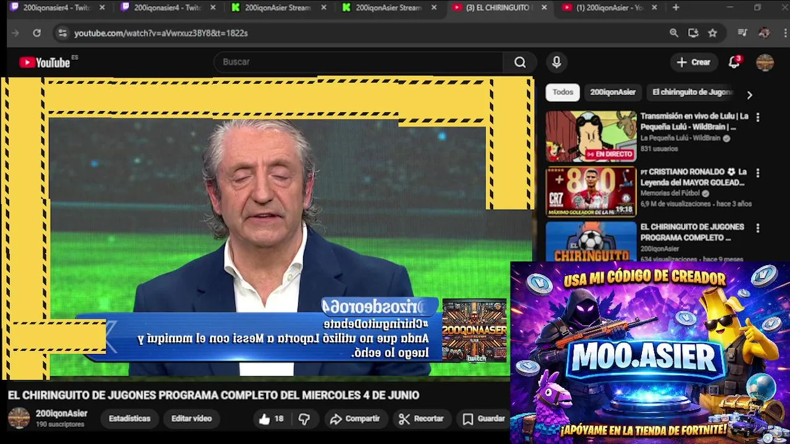This screenshot has width=790, height=444.
Task: Click the search magnifier button
Action: click(520, 62)
